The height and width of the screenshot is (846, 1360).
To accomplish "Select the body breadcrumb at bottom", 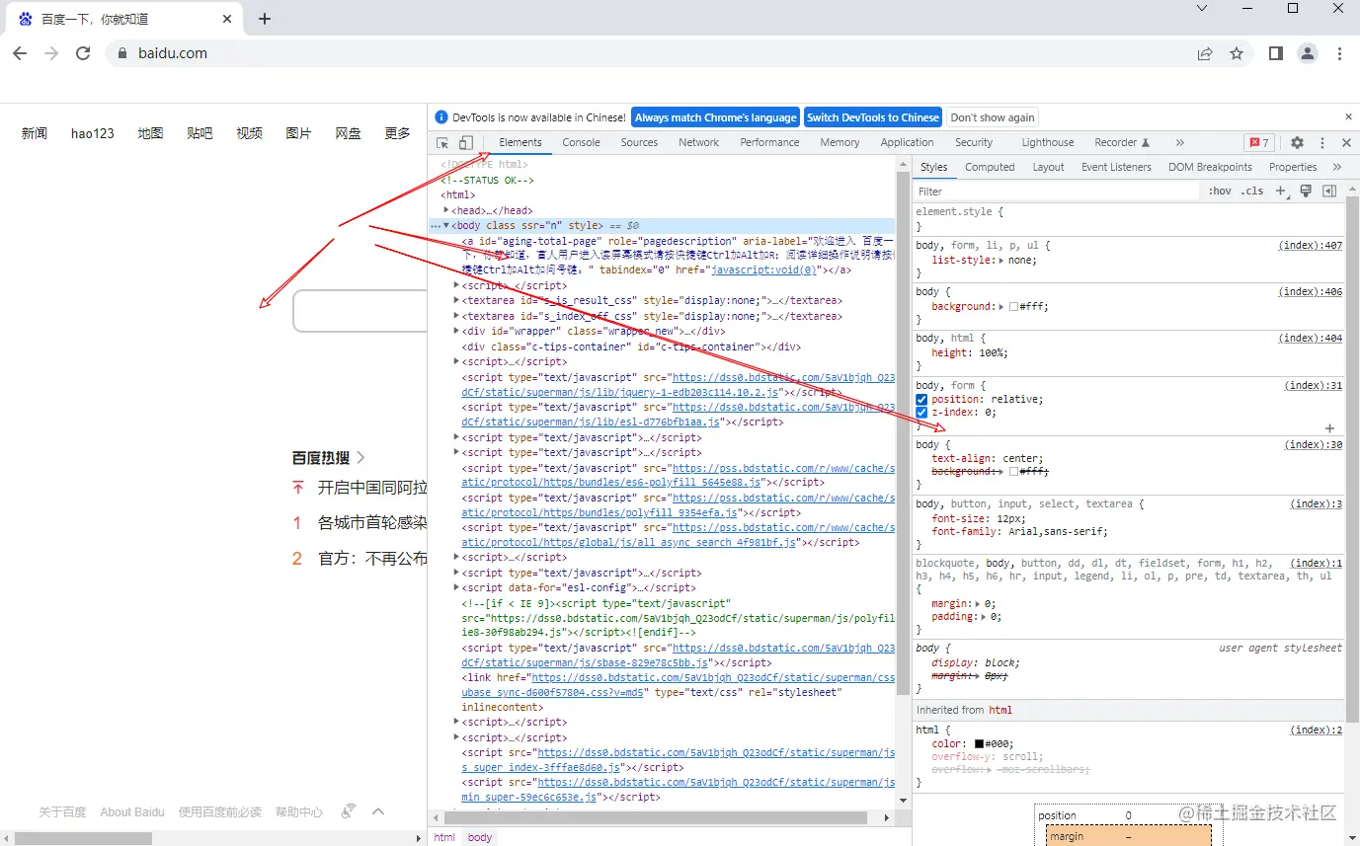I will pos(480,837).
